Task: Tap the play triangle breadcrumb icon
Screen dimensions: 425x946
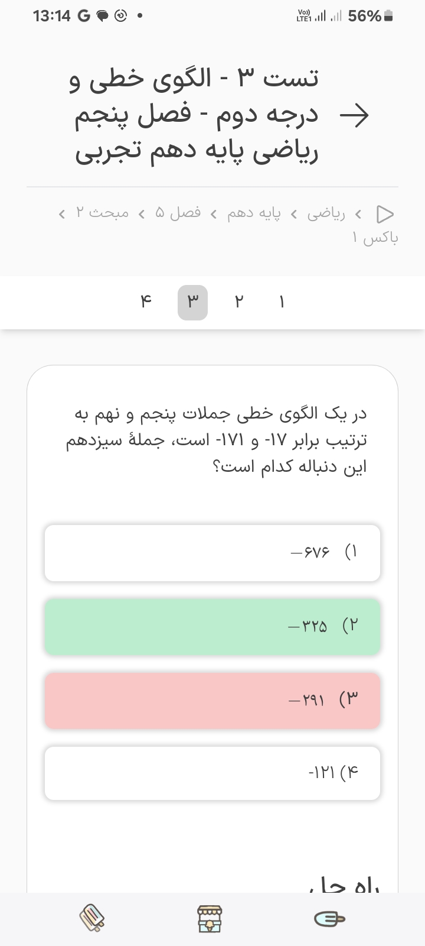Action: [385, 213]
